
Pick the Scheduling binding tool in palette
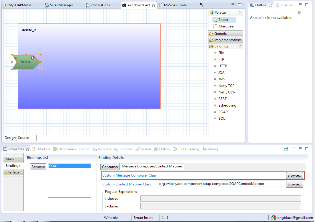pos(225,105)
